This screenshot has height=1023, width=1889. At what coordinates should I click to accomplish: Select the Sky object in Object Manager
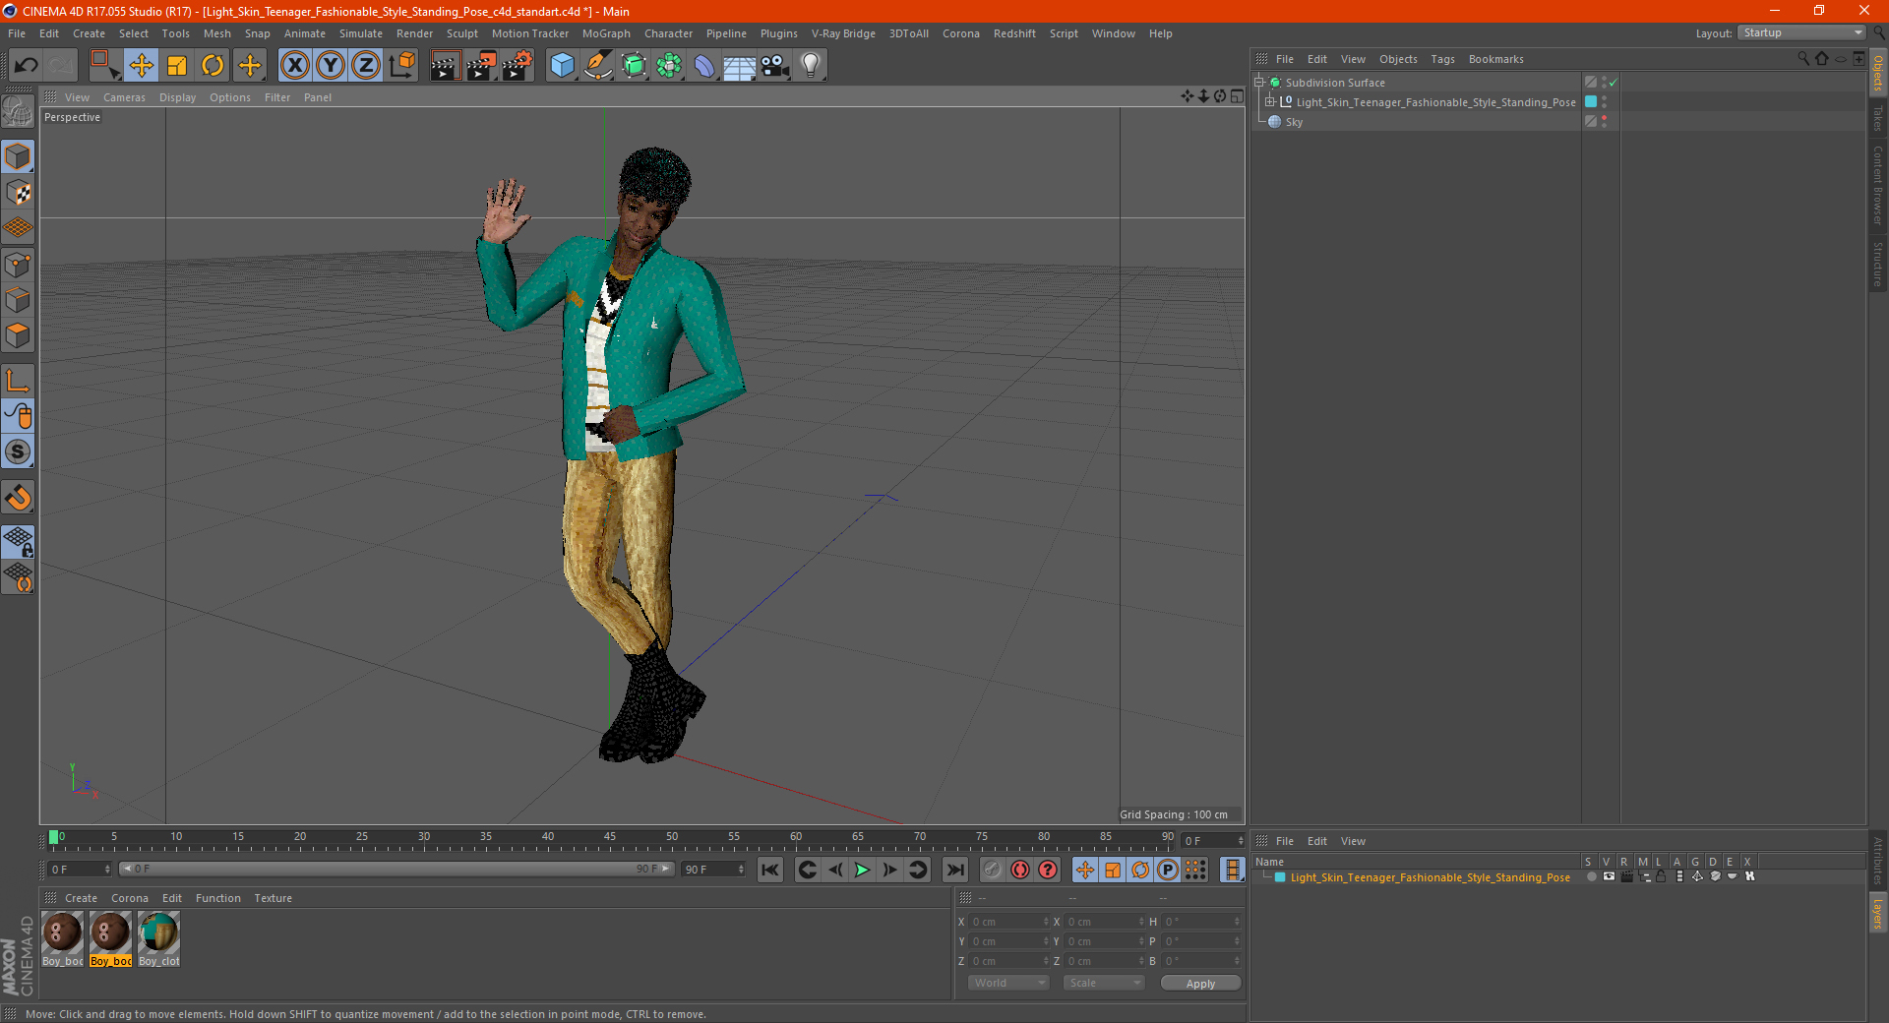pos(1294,122)
